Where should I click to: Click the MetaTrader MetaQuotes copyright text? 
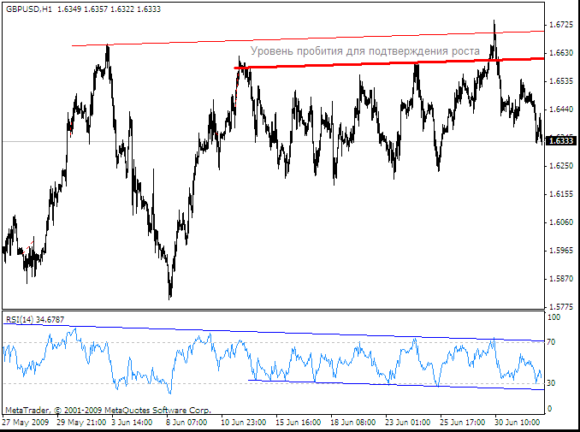[x=108, y=410]
